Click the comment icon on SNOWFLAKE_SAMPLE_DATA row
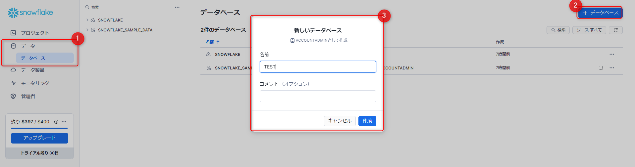Screen dimensions: 635x167 click(x=601, y=68)
